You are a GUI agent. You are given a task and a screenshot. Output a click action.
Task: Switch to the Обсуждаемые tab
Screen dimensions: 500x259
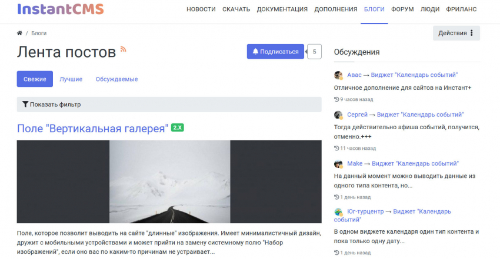116,79
